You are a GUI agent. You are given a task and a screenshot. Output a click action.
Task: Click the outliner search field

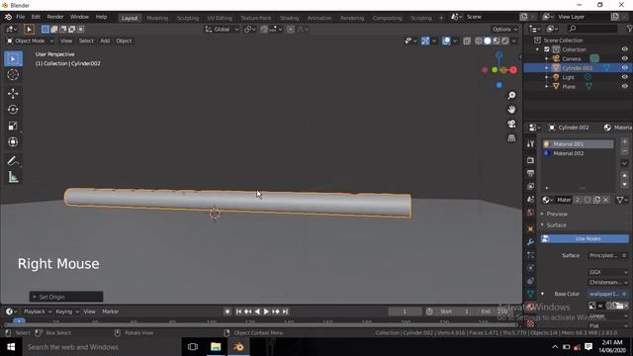click(592, 29)
